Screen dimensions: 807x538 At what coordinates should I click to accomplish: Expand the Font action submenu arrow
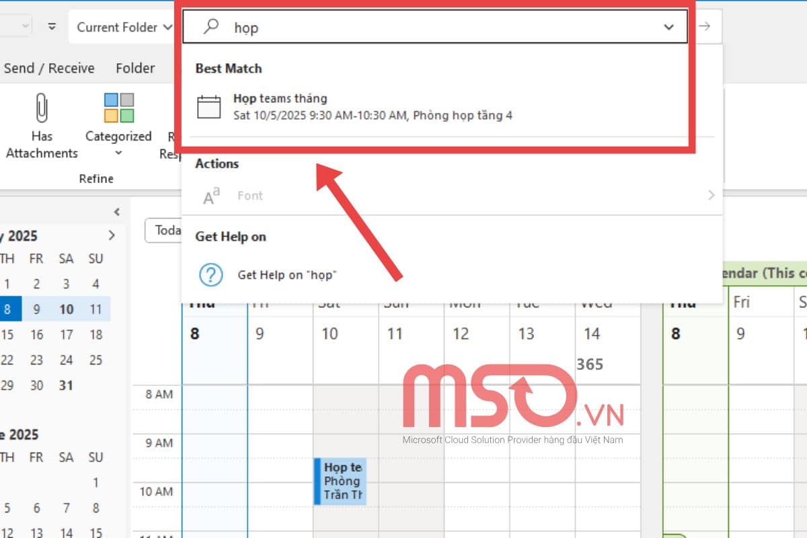pyautogui.click(x=711, y=195)
